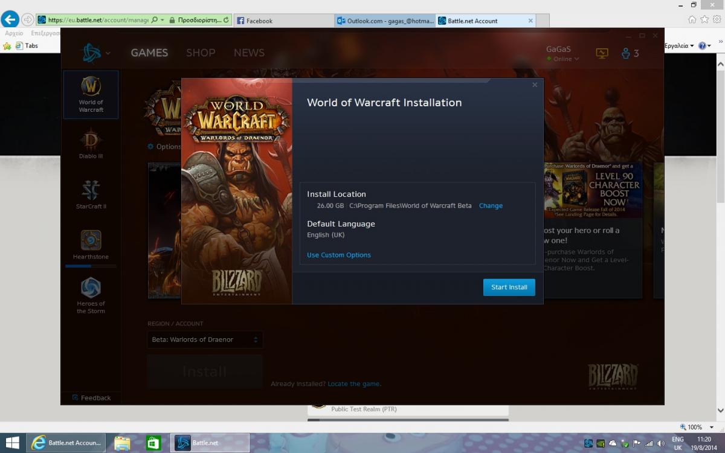This screenshot has width=725, height=453.
Task: Select Hearthstone in the sidebar
Action: tap(91, 245)
